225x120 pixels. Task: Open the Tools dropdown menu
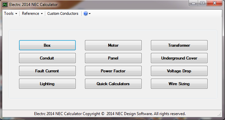click(x=10, y=13)
